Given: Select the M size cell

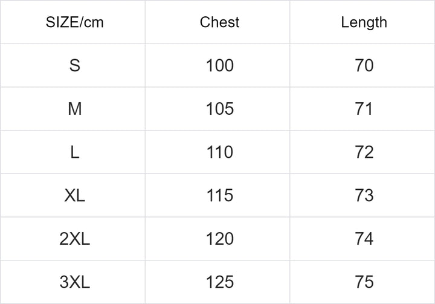Looking at the screenshot, I should tap(74, 109).
